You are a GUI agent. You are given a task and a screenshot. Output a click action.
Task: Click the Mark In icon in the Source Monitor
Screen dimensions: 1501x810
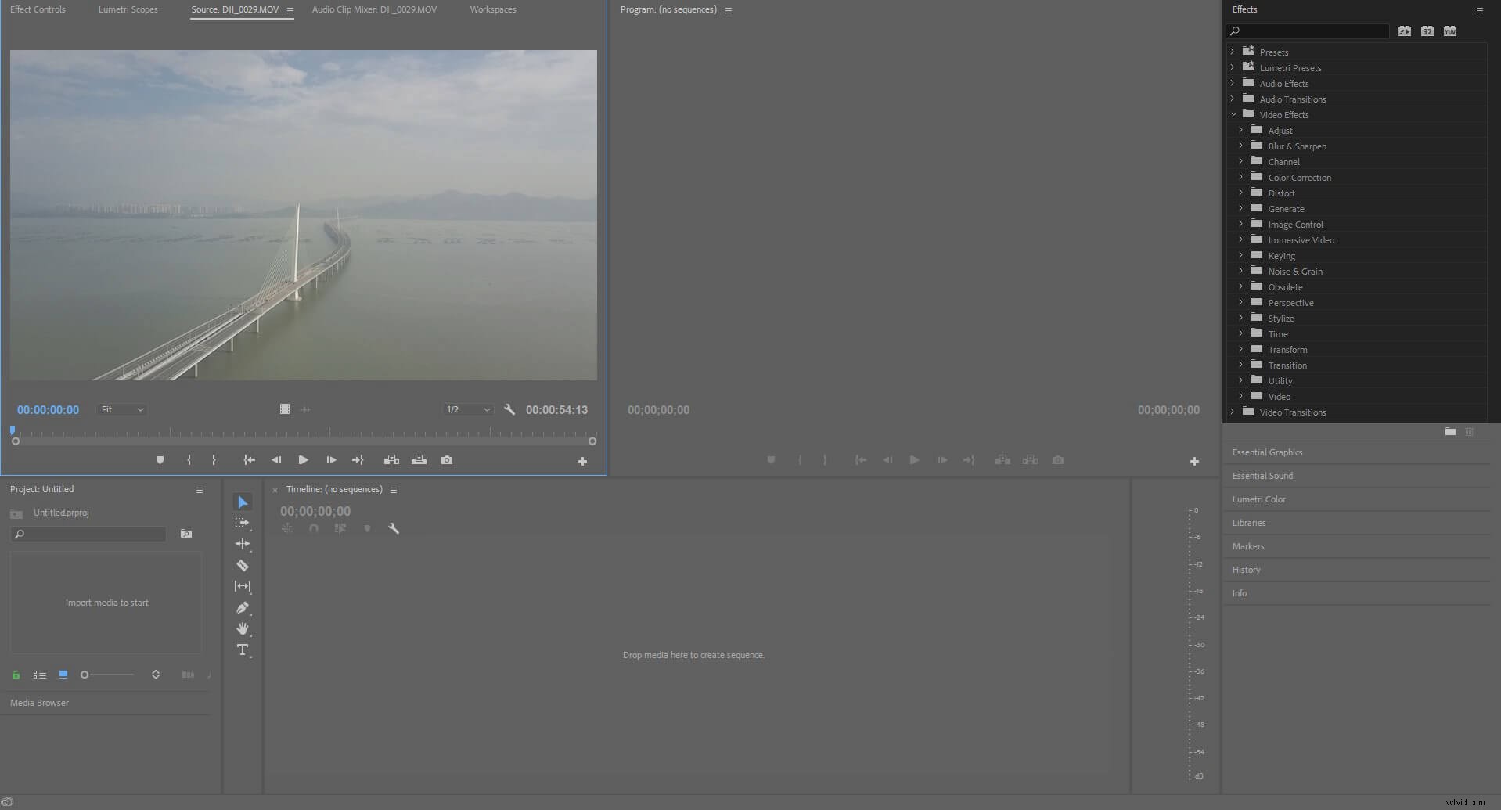[189, 460]
